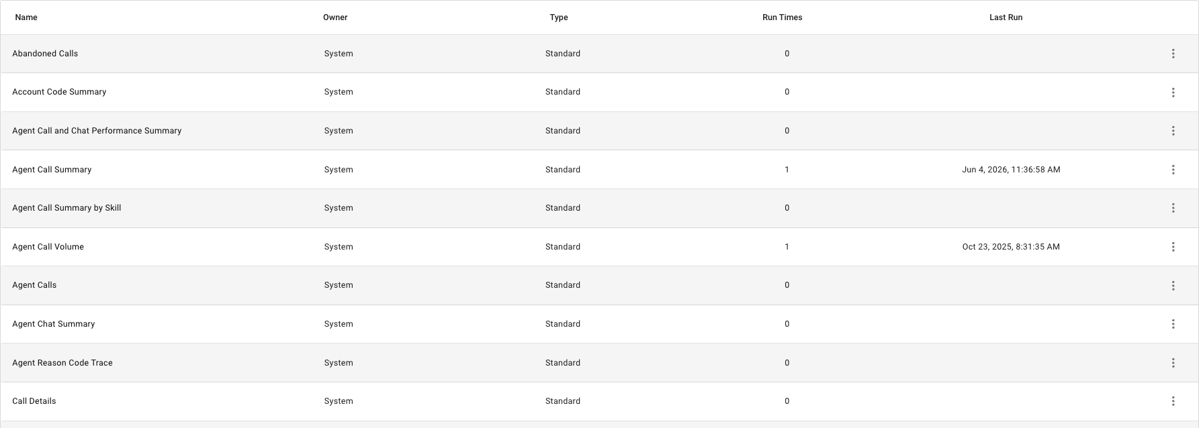Sort by the Type column header
The height and width of the screenshot is (428, 1199).
click(559, 17)
